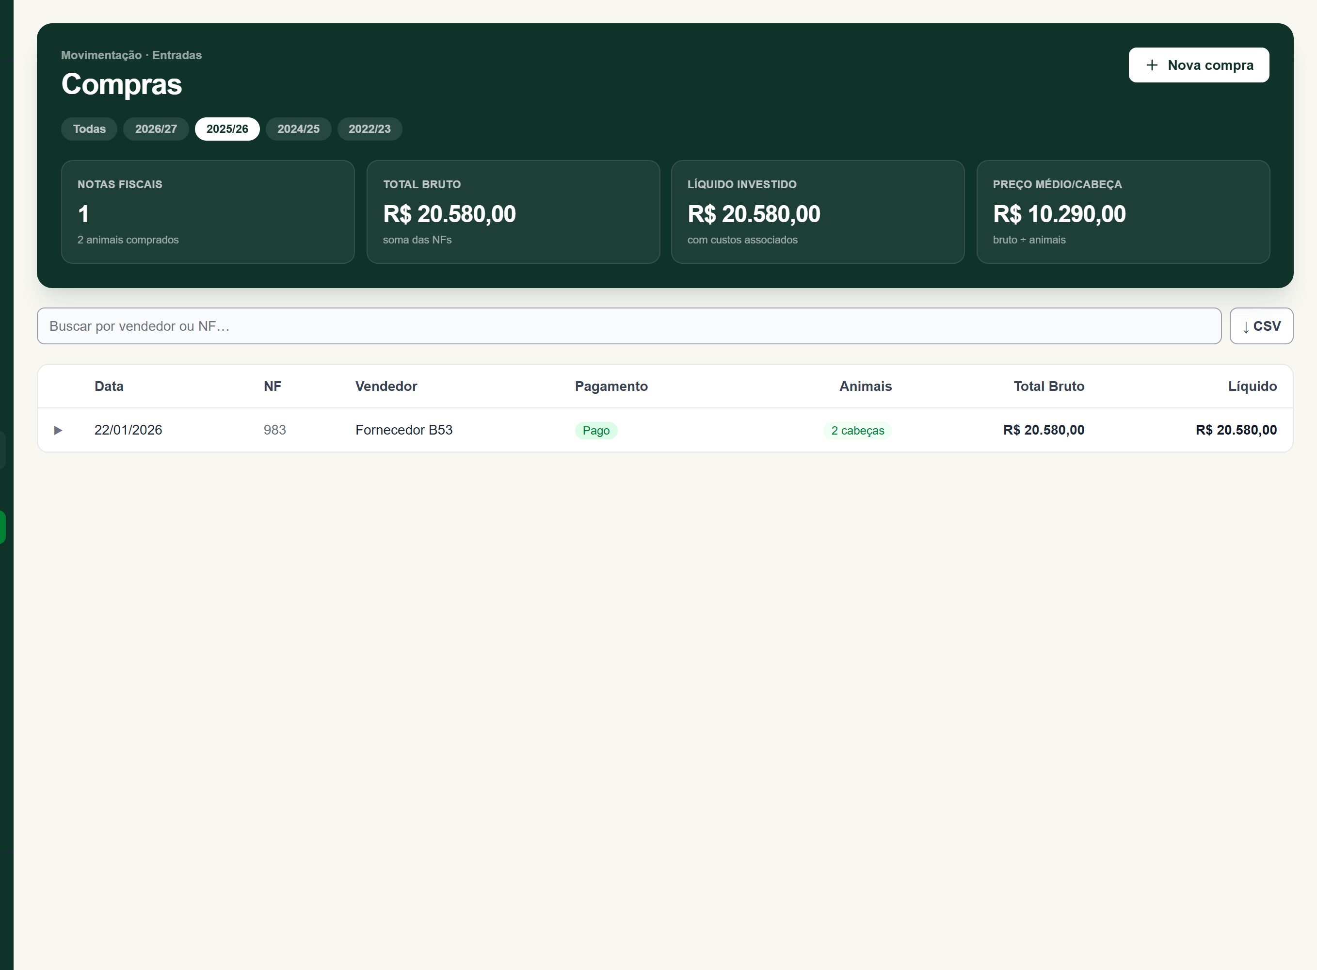Export the list with the CSV button
Viewport: 1317px width, 970px height.
1261,326
